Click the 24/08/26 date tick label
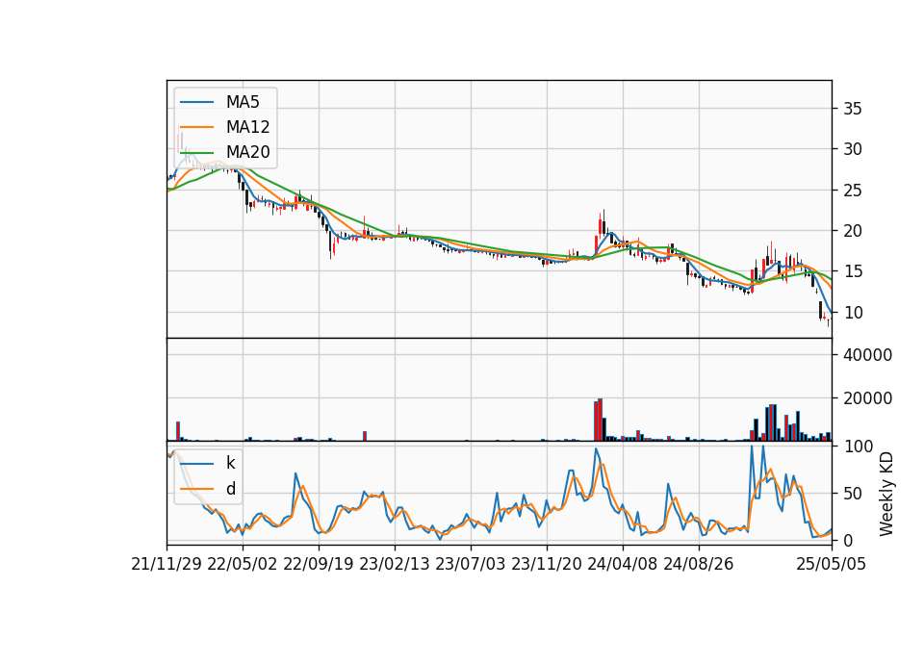Viewport: 924px width, 664px height. (x=699, y=564)
